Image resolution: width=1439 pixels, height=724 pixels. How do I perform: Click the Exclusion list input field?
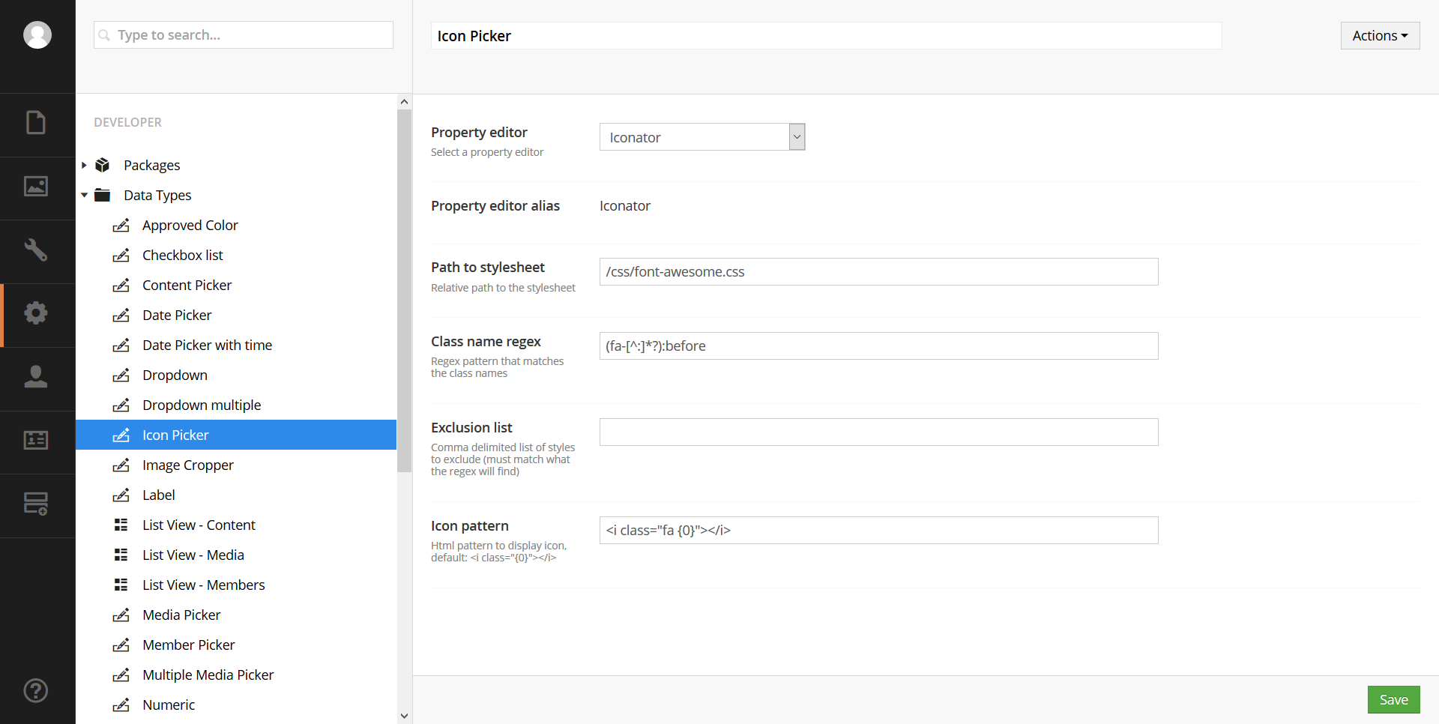[878, 432]
